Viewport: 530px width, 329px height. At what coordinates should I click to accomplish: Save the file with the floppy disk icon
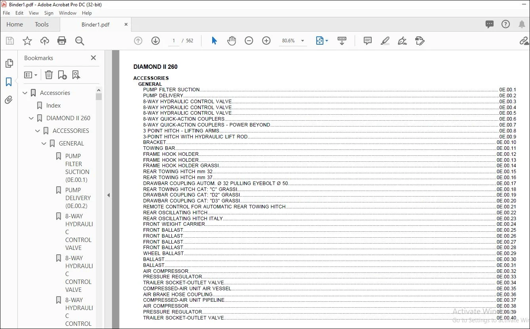pos(10,41)
